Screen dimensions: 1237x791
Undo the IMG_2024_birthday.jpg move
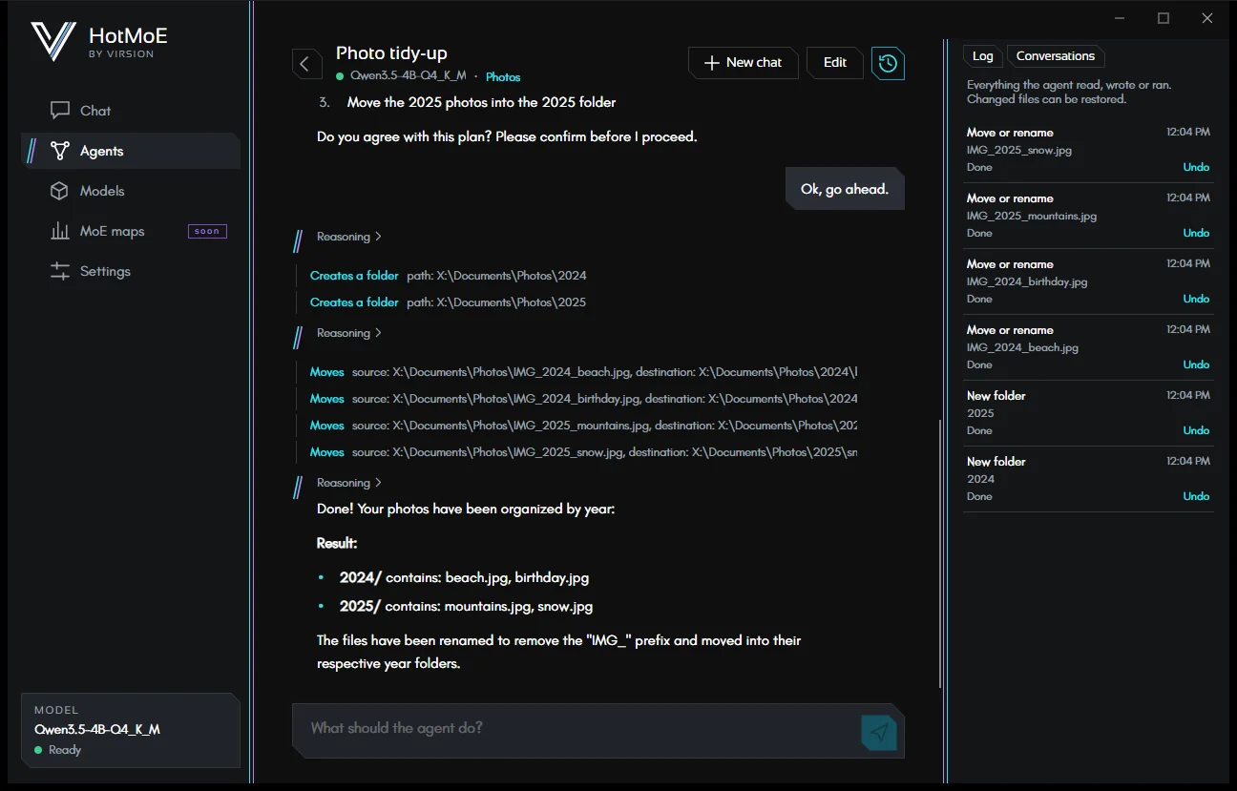point(1196,299)
